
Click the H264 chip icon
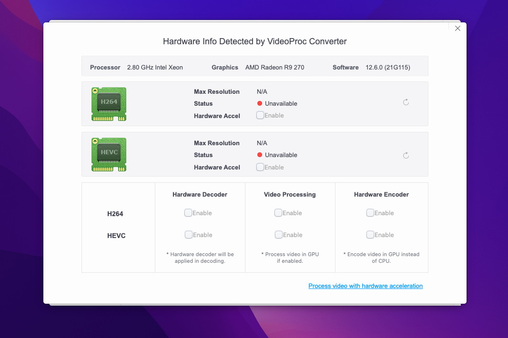(x=109, y=104)
